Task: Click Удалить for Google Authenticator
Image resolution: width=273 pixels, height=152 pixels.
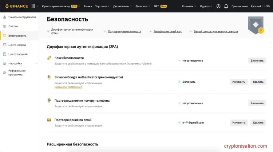Action: pos(258,82)
